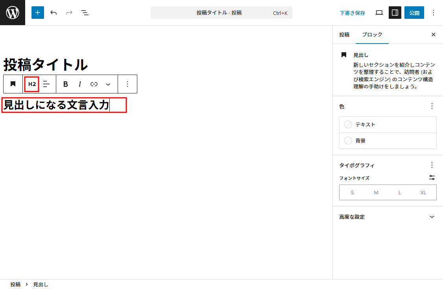Click the heading text 見出しになる文言入力
Viewport: 443px width, 289px height.
click(x=56, y=105)
